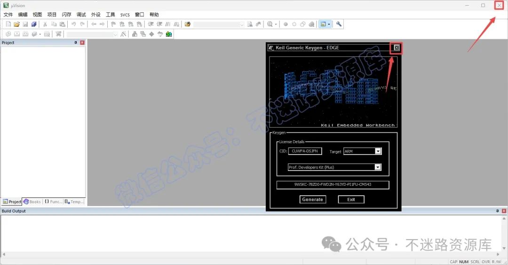Click the Copy icon in toolbar

(x=54, y=24)
